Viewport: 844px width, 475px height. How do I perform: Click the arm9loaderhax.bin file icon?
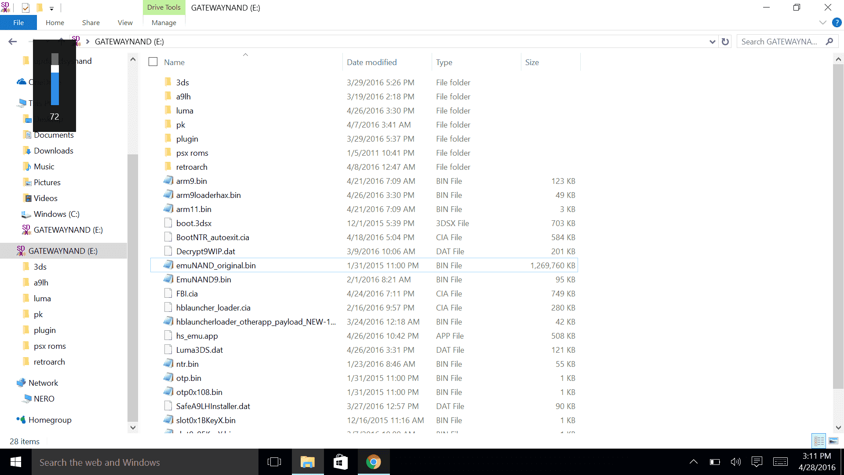click(168, 195)
